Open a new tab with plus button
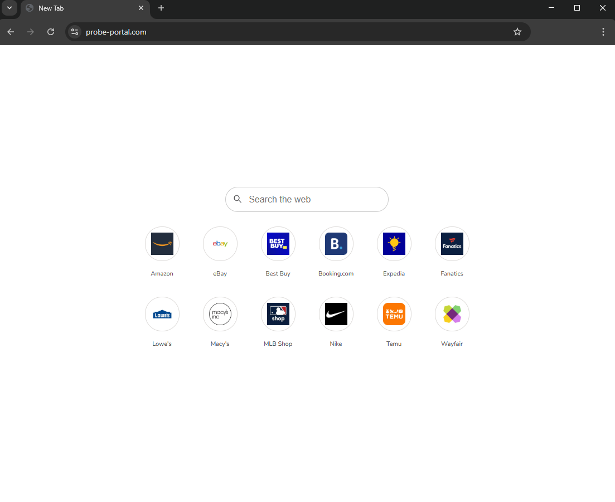Viewport: 615px width, 502px height. [x=161, y=8]
